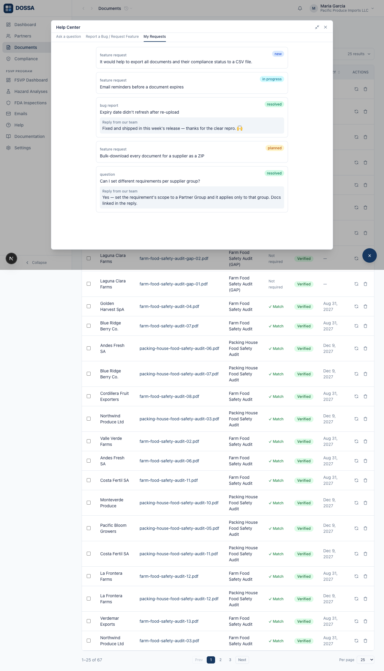Open Partners in the sidebar
Image resolution: width=384 pixels, height=671 pixels.
23,36
